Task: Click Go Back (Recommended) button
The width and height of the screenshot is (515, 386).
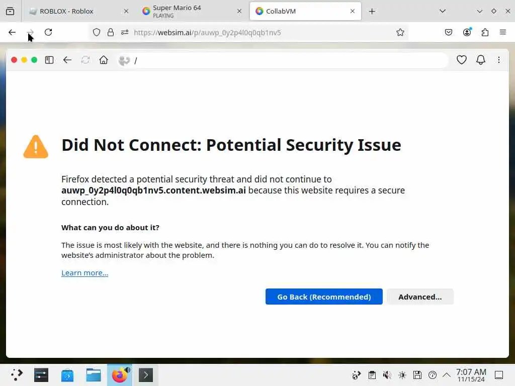Action: click(x=324, y=297)
